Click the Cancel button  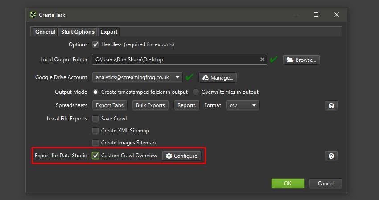point(325,184)
